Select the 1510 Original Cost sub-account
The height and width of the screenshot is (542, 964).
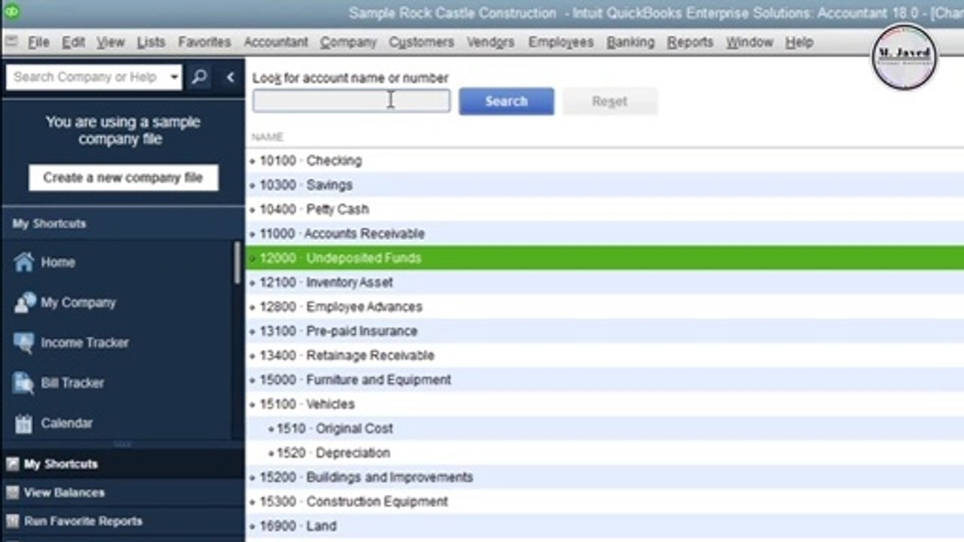click(x=604, y=428)
